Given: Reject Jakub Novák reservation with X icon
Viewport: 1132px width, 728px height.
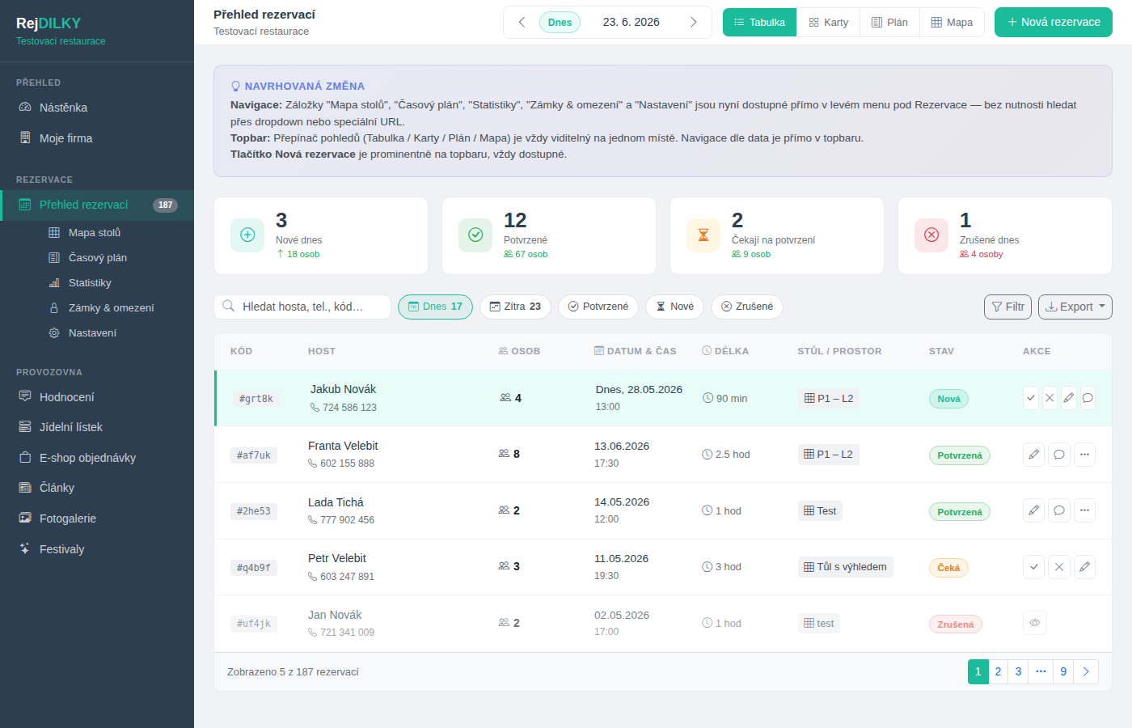Looking at the screenshot, I should 1050,398.
